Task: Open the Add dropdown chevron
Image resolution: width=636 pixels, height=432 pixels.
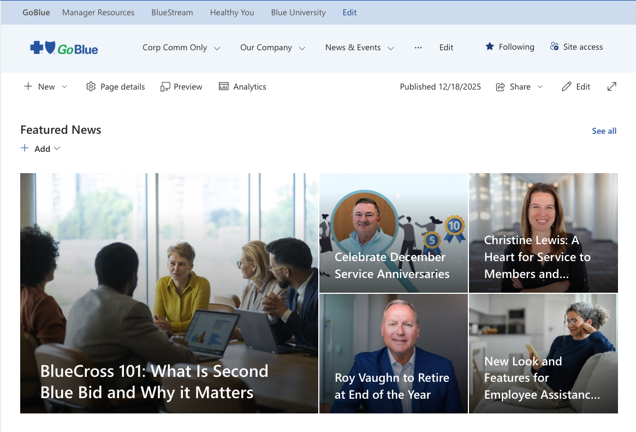Action: click(x=57, y=149)
